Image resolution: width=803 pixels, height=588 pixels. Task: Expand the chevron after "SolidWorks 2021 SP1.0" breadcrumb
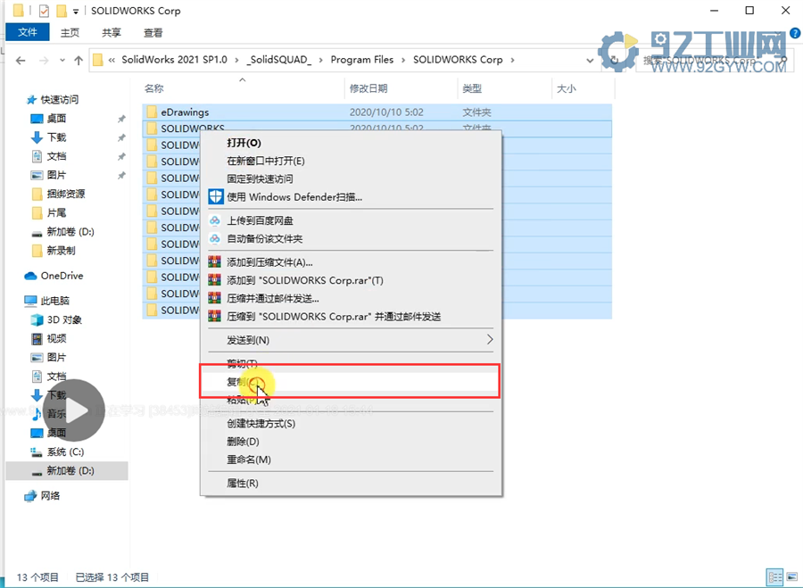(236, 60)
